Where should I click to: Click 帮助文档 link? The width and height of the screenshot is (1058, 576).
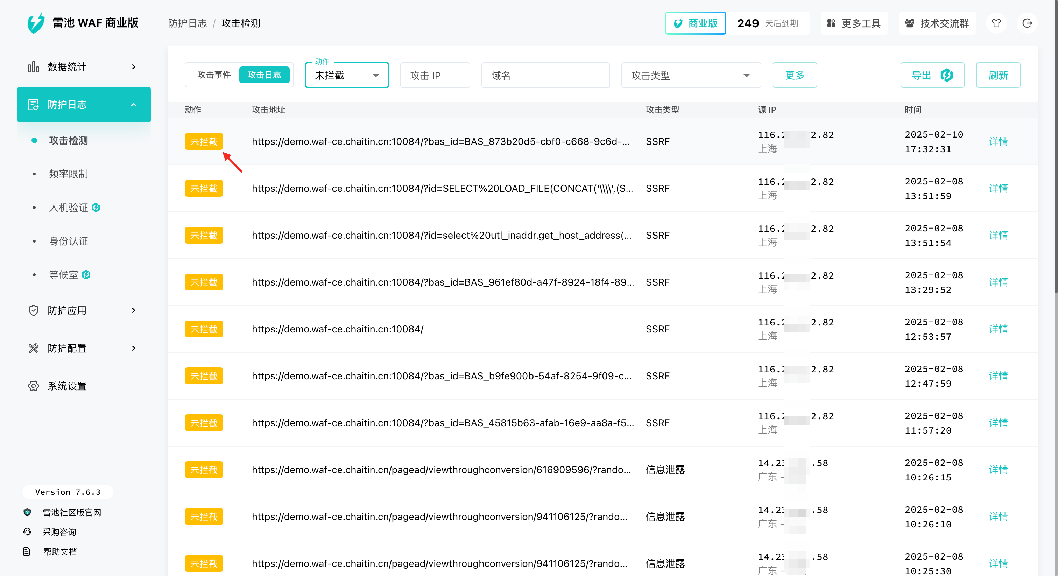pyautogui.click(x=60, y=552)
